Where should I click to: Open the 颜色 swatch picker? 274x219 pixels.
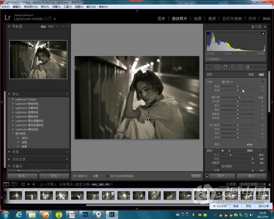pyautogui.click(x=250, y=145)
